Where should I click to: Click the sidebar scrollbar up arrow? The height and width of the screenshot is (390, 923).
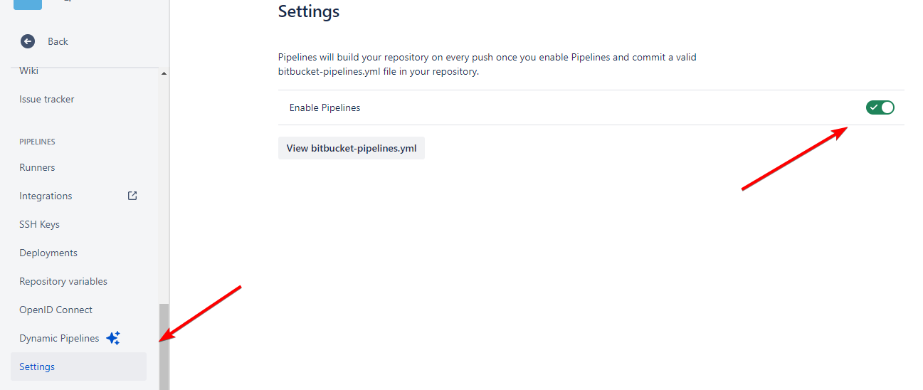[x=164, y=73]
